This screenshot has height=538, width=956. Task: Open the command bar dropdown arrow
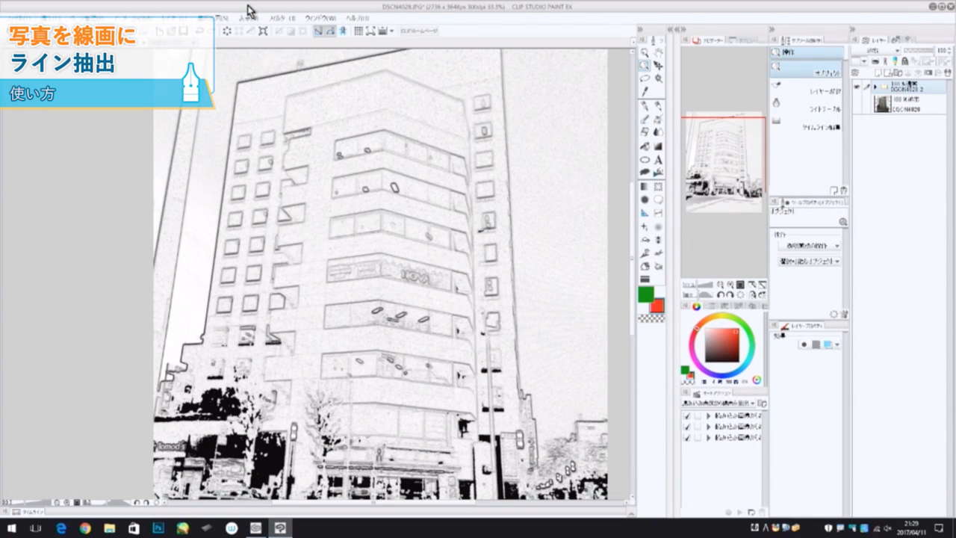point(391,31)
